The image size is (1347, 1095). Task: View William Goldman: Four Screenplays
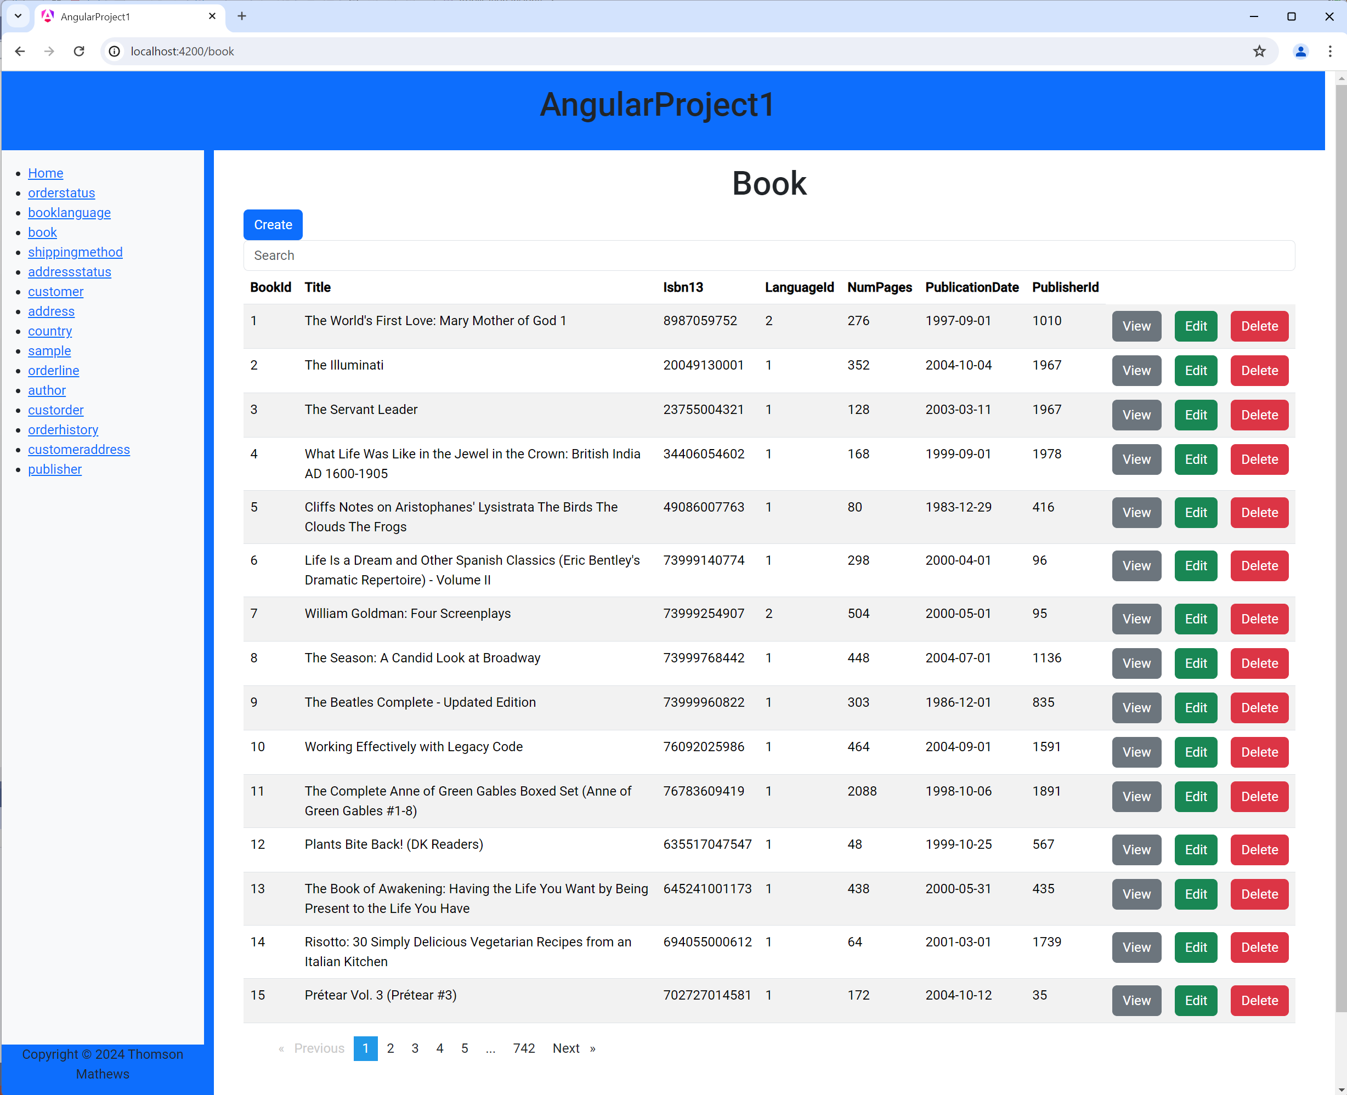pyautogui.click(x=1136, y=619)
